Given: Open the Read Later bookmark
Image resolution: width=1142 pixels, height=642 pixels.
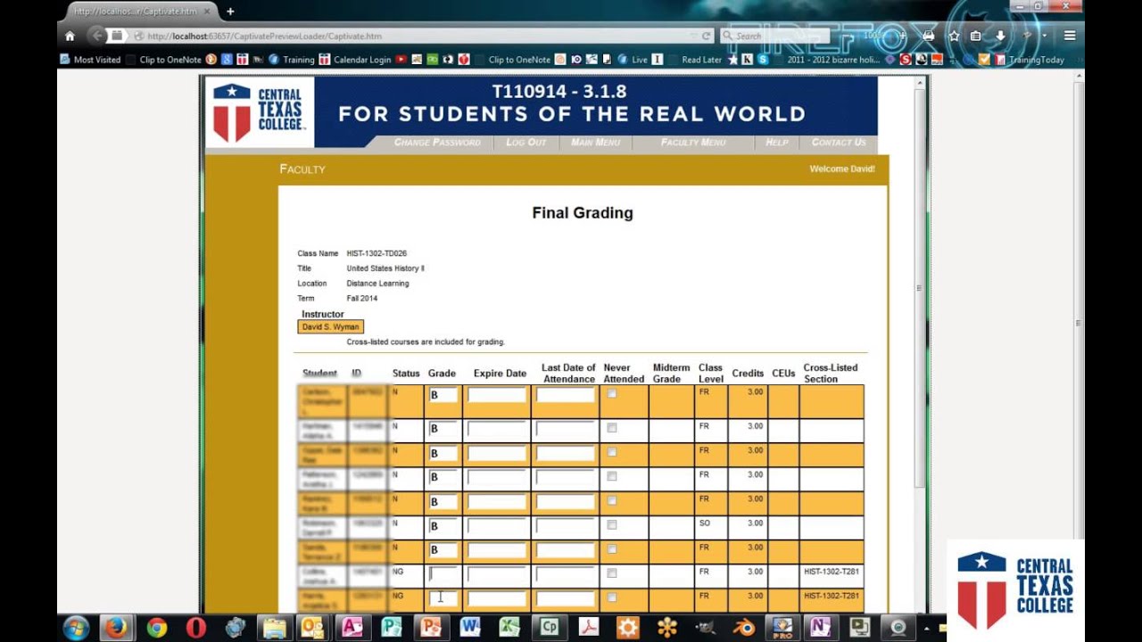Looking at the screenshot, I should coord(701,60).
